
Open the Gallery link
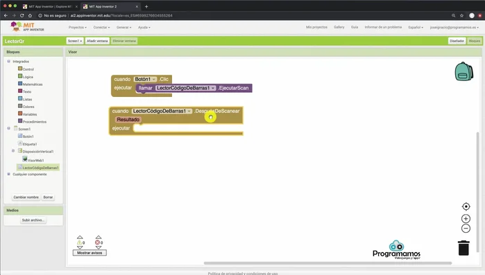click(x=339, y=27)
